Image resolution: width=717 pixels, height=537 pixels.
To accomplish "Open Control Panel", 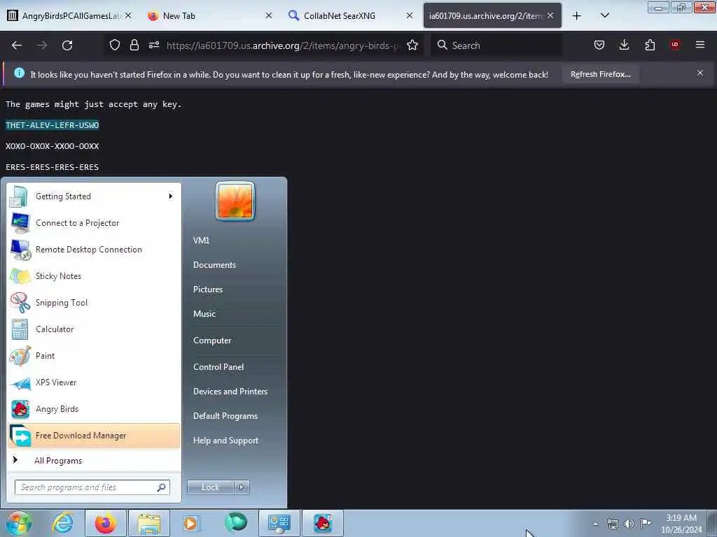I will pos(218,367).
